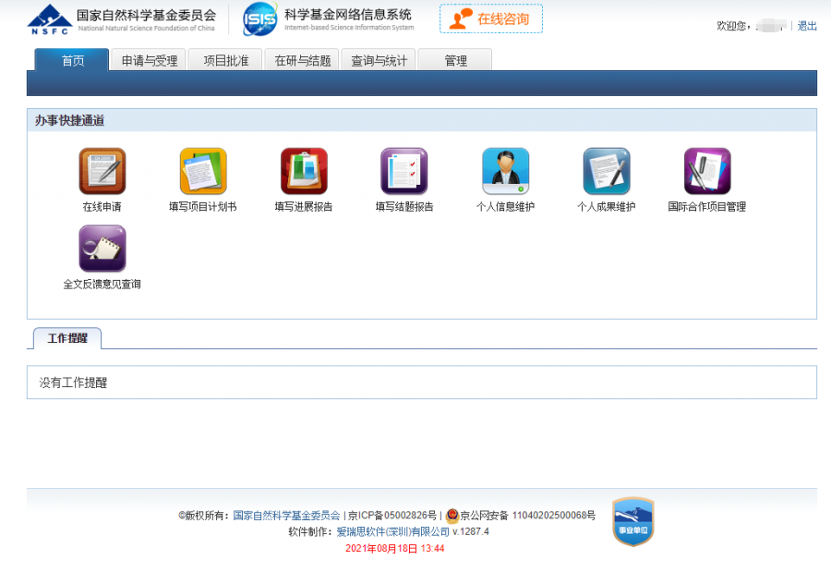Click the 退出 logout link
Image resolution: width=831 pixels, height=584 pixels.
(807, 26)
